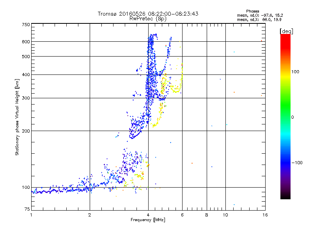Select the 'mean, sd,O: -97.6, 15.2' line

(x=260, y=15)
